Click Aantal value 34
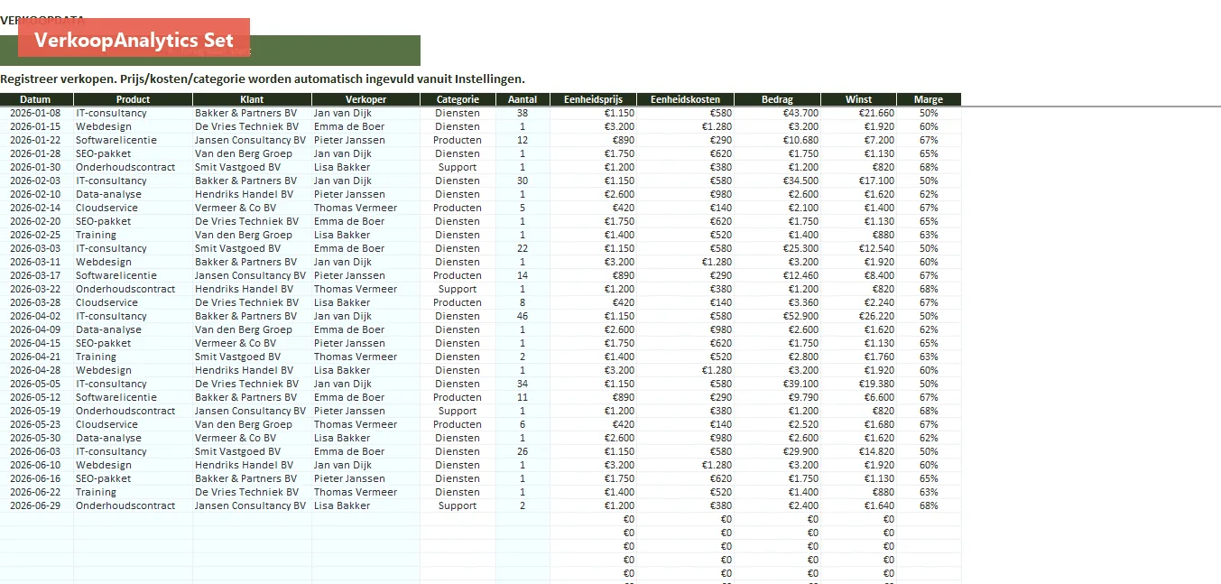This screenshot has height=584, width=1221. pos(523,384)
